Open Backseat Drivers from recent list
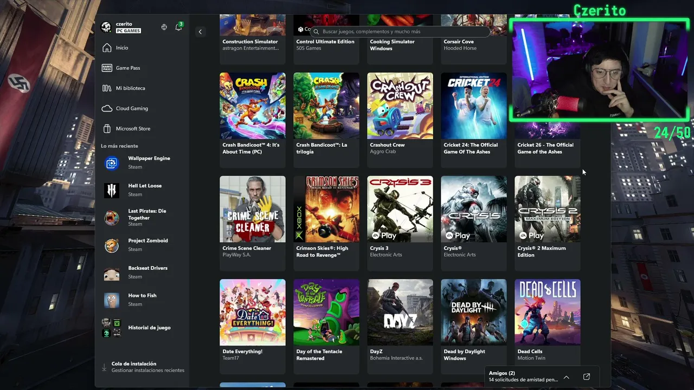Viewport: 694px width, 390px height. tap(142, 272)
